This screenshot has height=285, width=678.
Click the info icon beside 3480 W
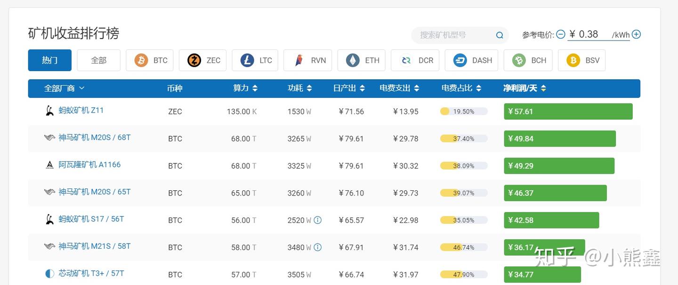click(x=318, y=247)
